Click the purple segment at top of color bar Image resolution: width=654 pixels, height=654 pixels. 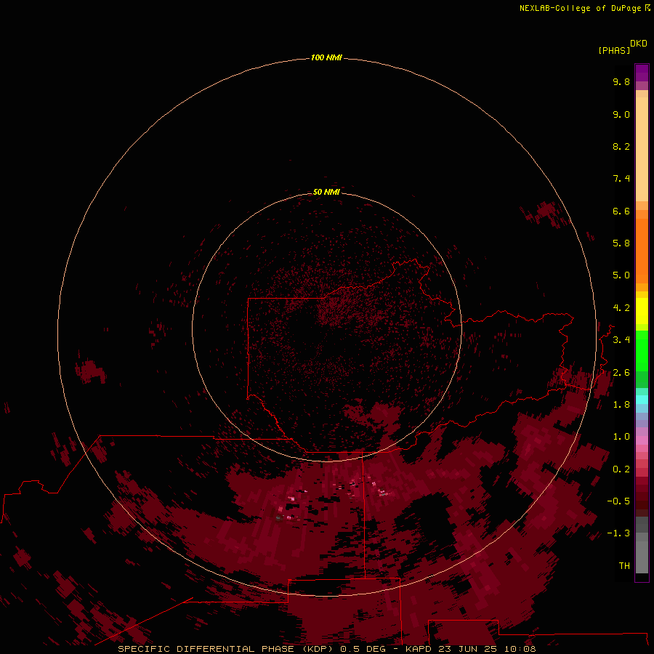click(x=642, y=73)
